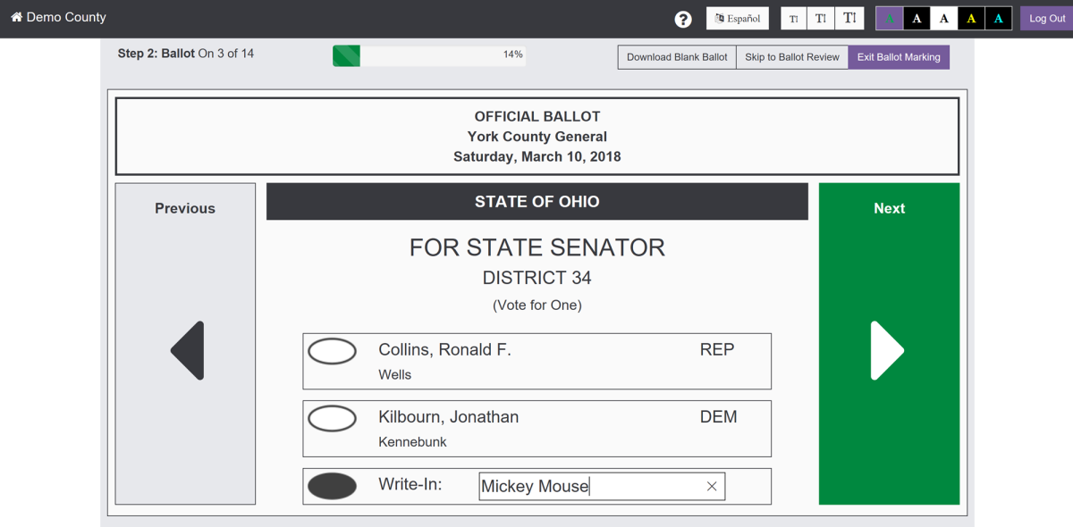1073x527 pixels.
Task: Choose the yellow-on-black contrast scheme
Action: [971, 19]
